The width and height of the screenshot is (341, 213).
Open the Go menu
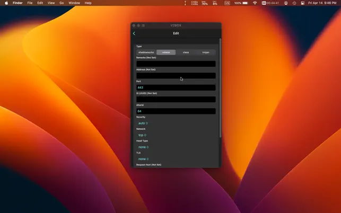(62, 3)
